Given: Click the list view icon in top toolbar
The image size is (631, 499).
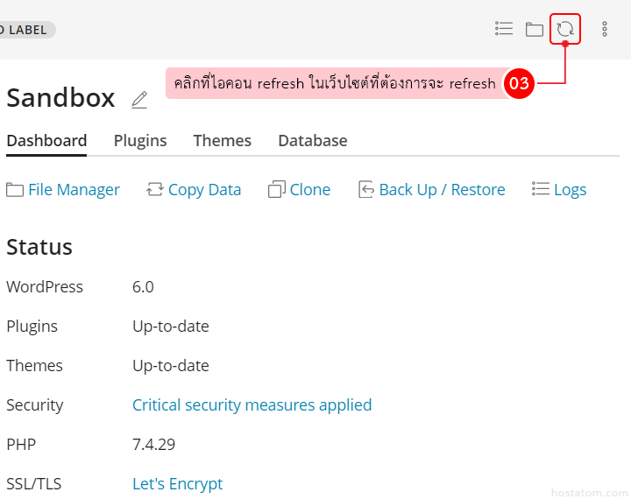Looking at the screenshot, I should 504,29.
